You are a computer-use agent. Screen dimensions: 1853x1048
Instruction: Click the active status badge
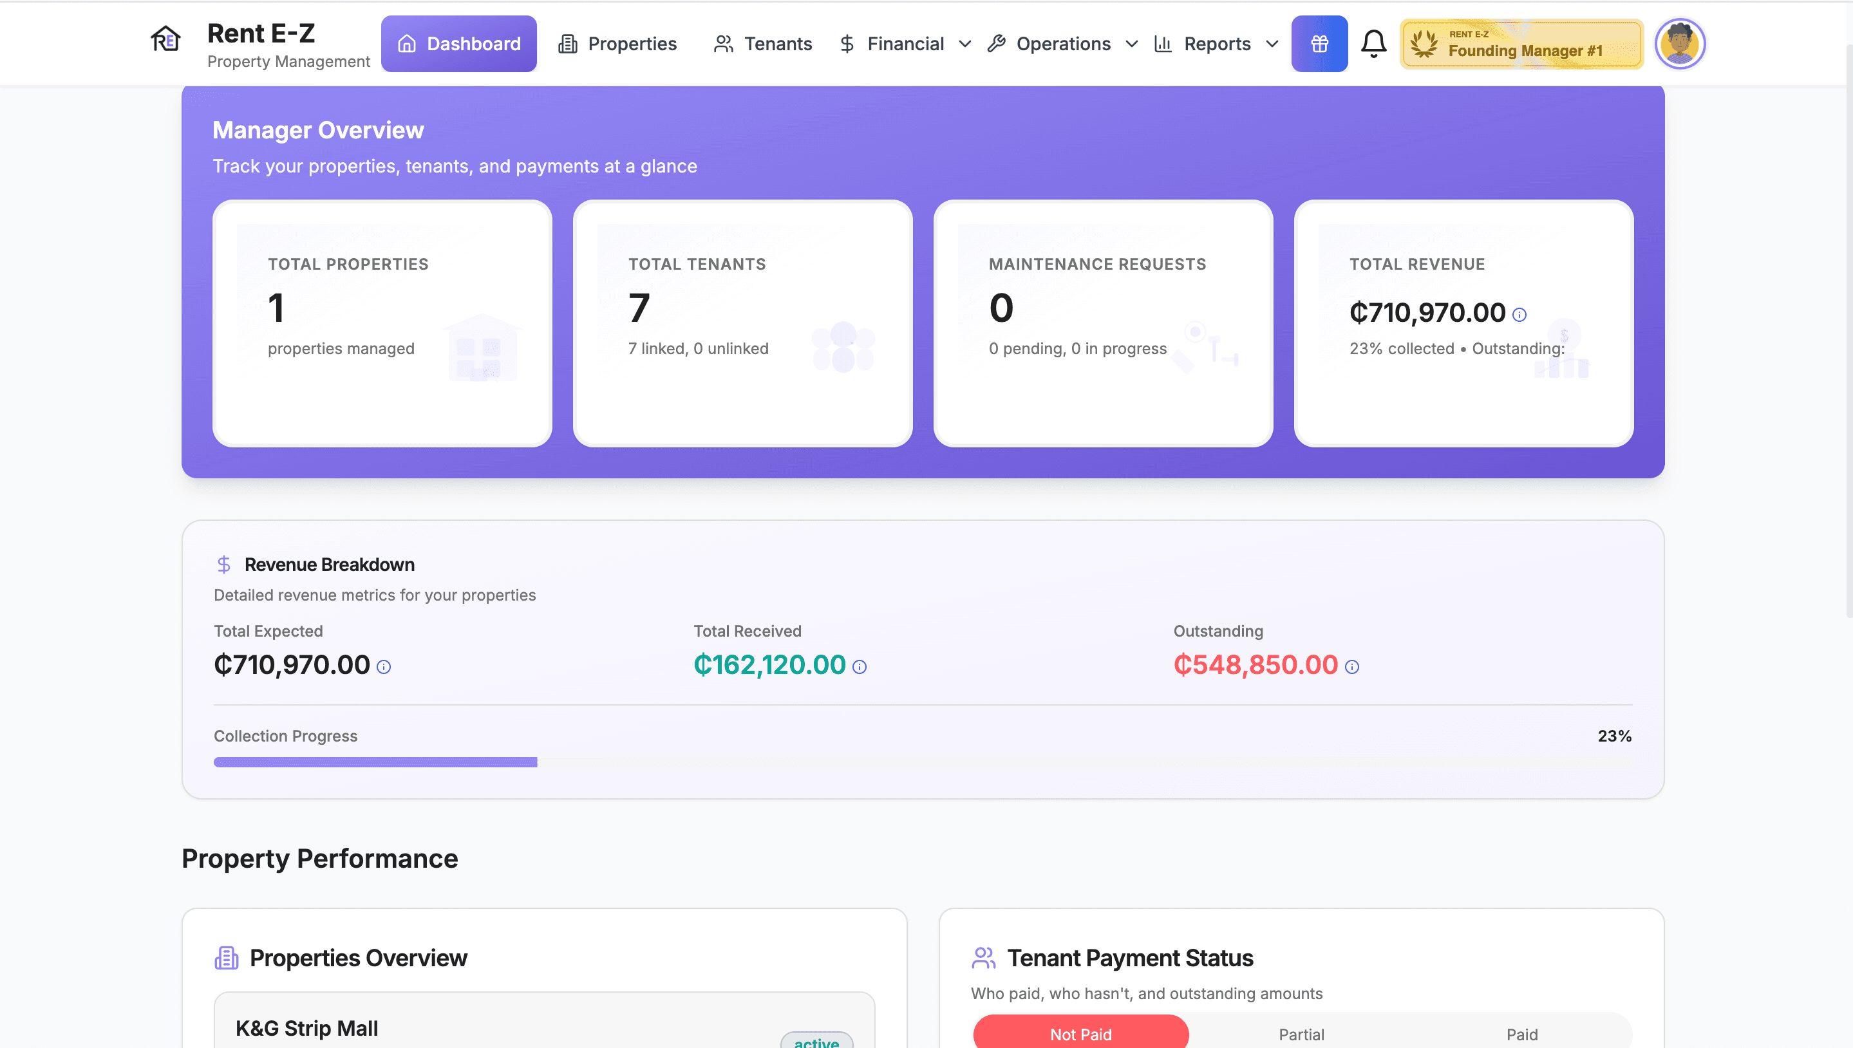point(816,1042)
